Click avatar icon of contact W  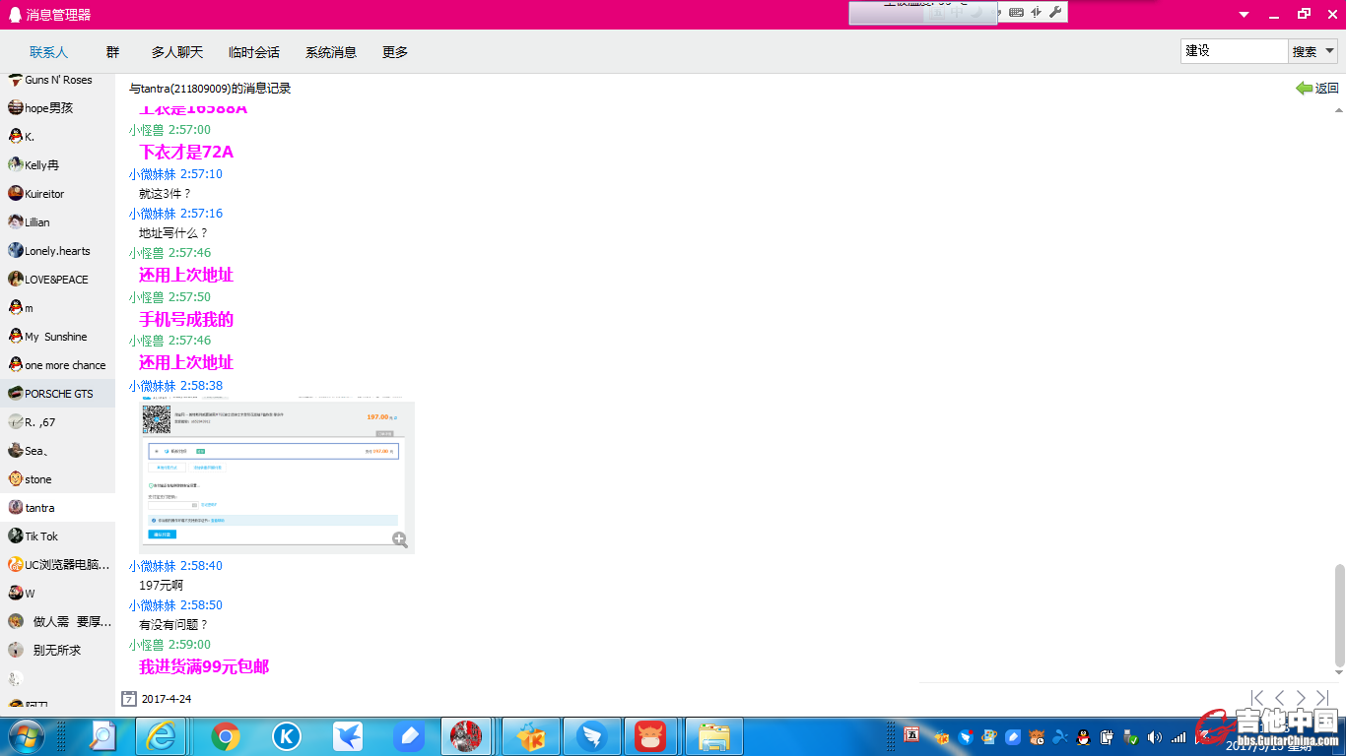click(16, 594)
